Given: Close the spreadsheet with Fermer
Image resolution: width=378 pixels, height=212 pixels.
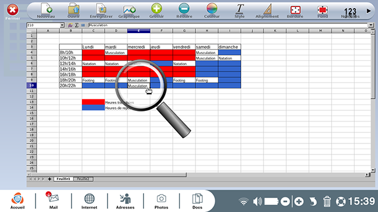Looking at the screenshot, I should tap(13, 12).
